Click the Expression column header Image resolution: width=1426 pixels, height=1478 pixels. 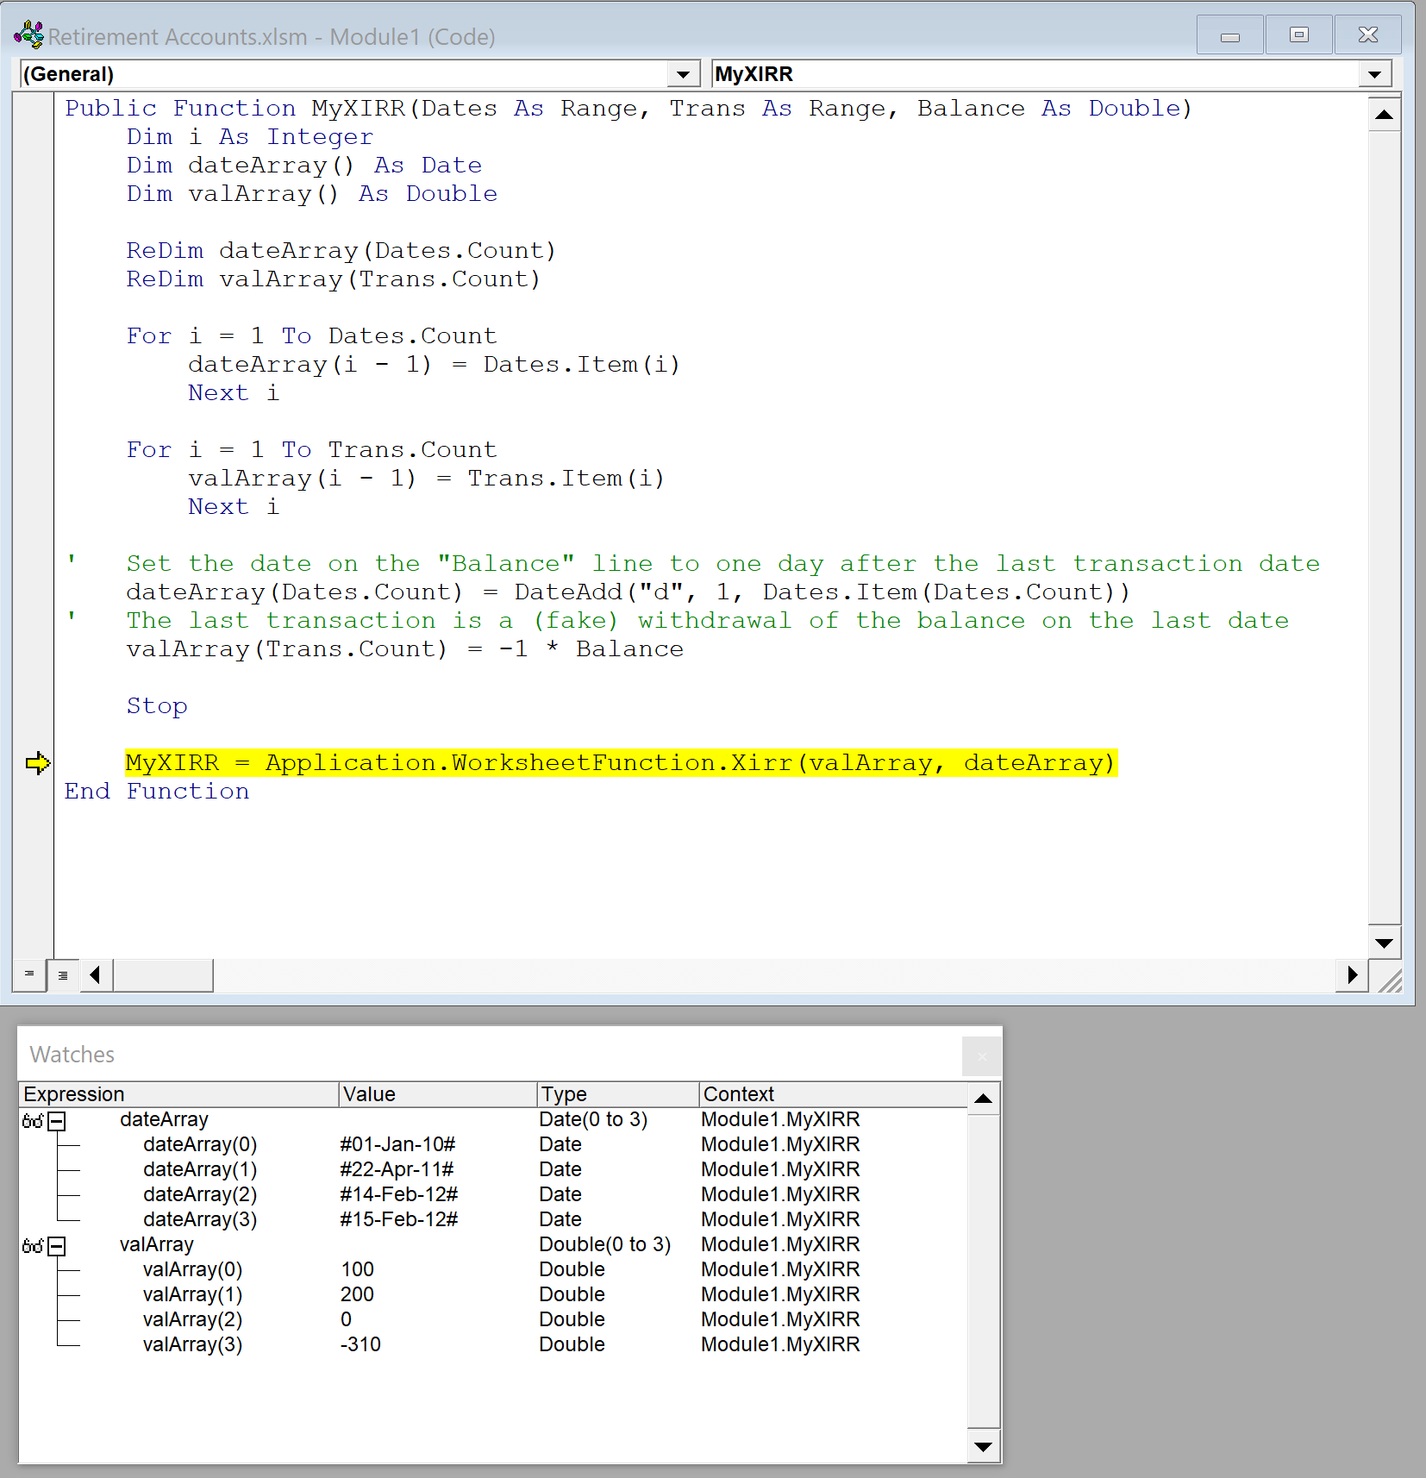pos(178,1094)
